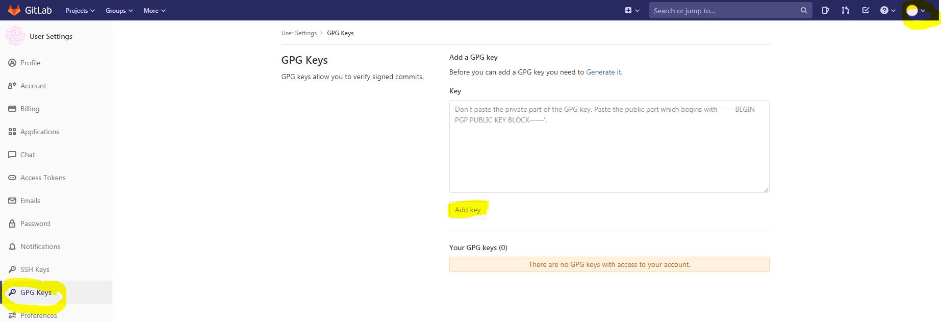Click the User Settings avatar in sidebar
The width and height of the screenshot is (941, 322).
[15, 36]
